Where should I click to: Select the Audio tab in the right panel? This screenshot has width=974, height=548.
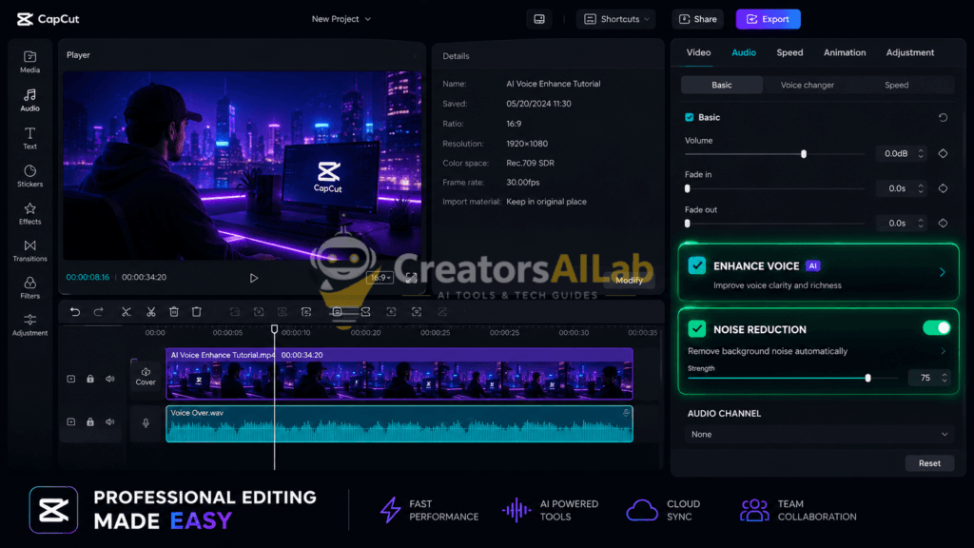click(x=744, y=53)
